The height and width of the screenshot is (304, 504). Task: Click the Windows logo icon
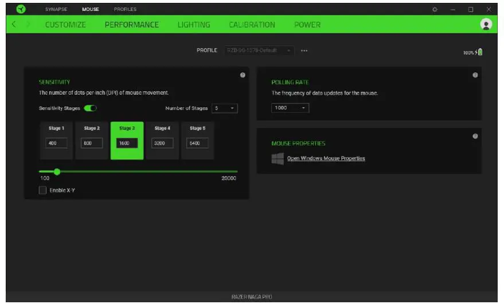coord(278,158)
